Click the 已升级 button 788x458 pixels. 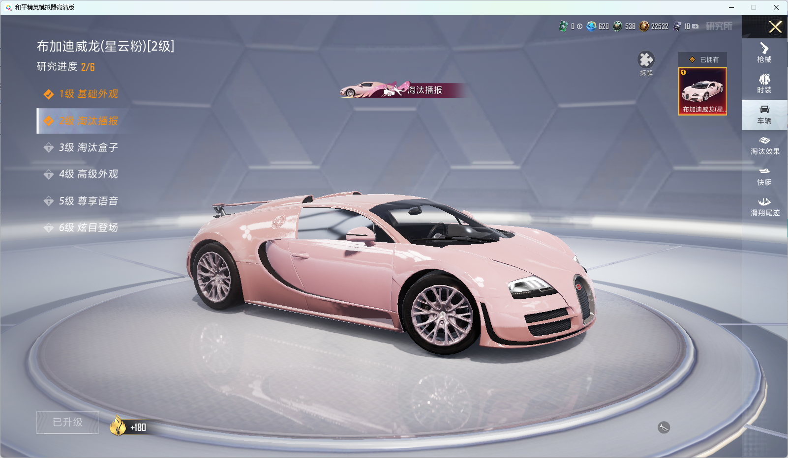click(68, 423)
